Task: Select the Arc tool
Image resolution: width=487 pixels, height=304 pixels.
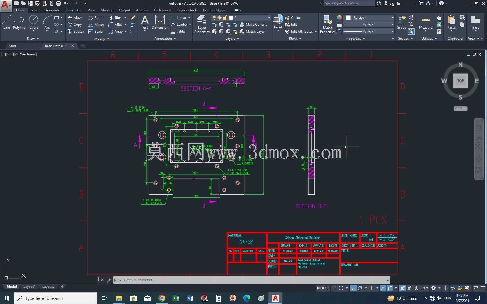Action: [47, 23]
